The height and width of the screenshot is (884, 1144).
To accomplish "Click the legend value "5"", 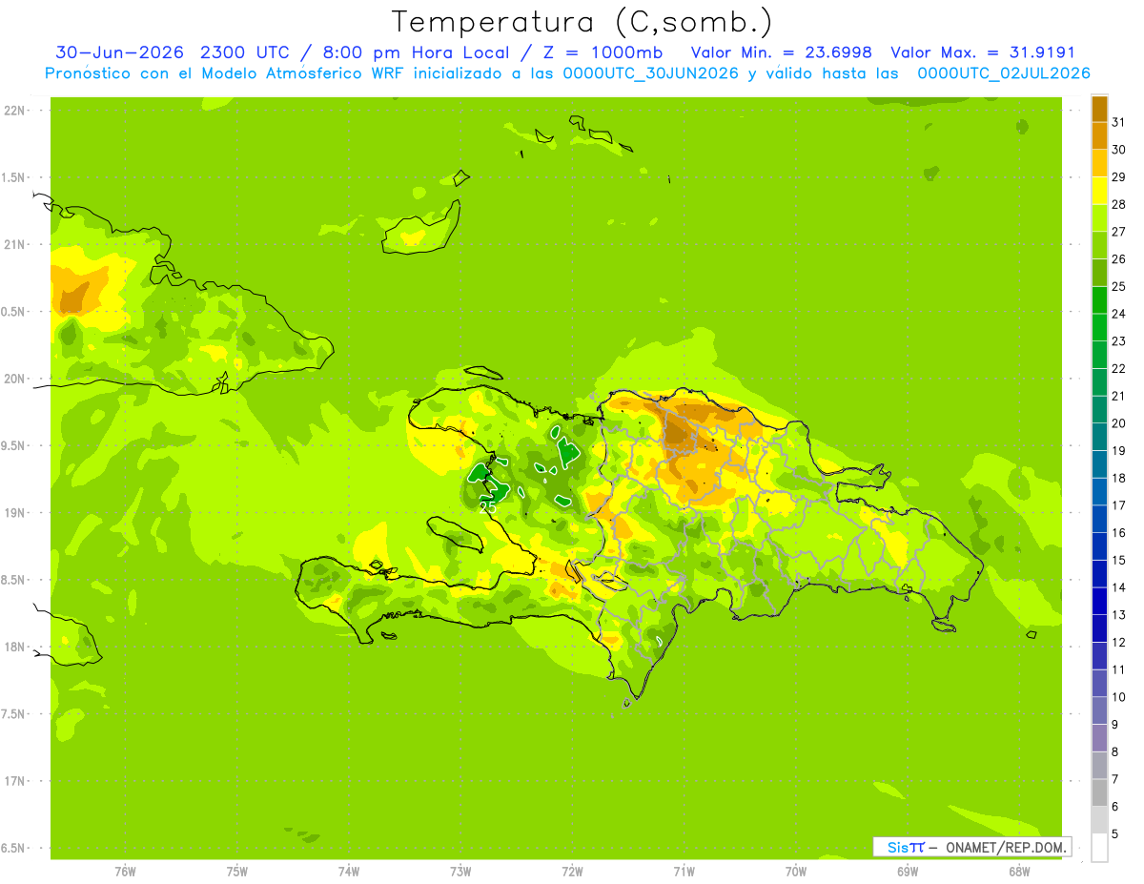I will [x=1115, y=834].
